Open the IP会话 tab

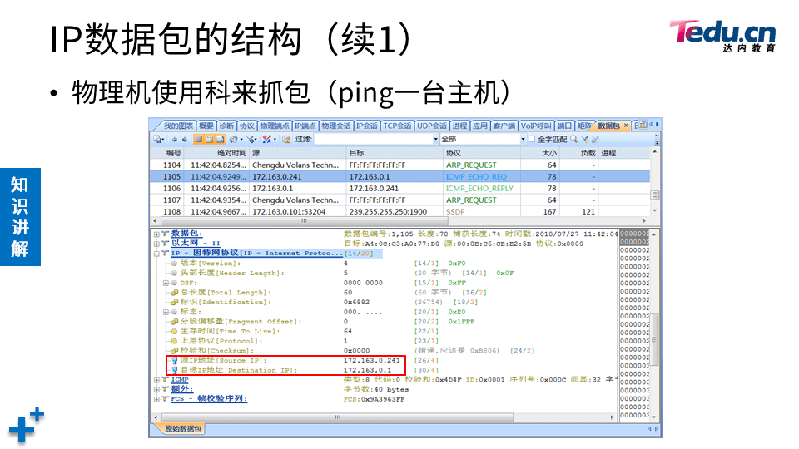(x=367, y=126)
